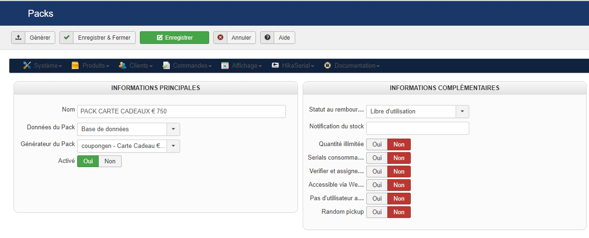
Task: Open the Données du Pack dropdown
Action: point(128,129)
